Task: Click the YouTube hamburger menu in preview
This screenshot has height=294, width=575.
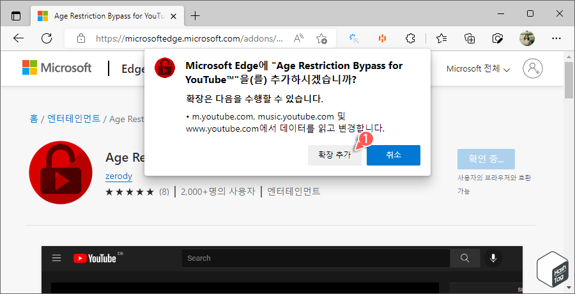Action: (x=56, y=258)
